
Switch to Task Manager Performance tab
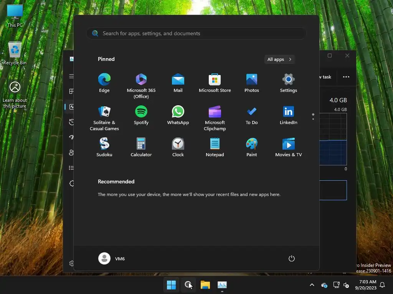click(71, 107)
